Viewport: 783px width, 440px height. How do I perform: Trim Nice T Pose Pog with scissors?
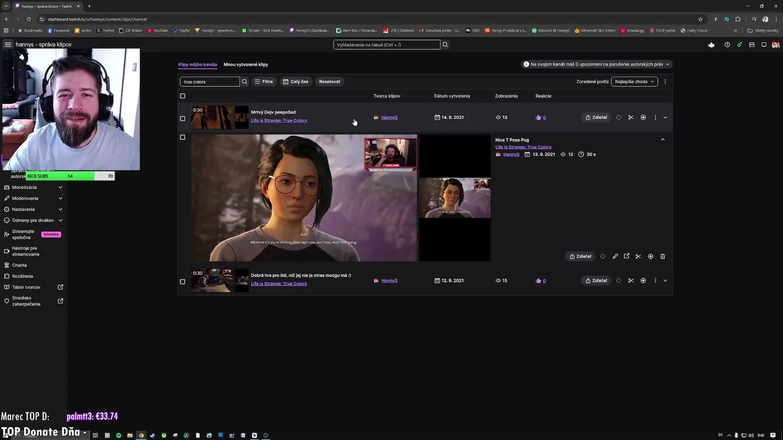pyautogui.click(x=638, y=257)
